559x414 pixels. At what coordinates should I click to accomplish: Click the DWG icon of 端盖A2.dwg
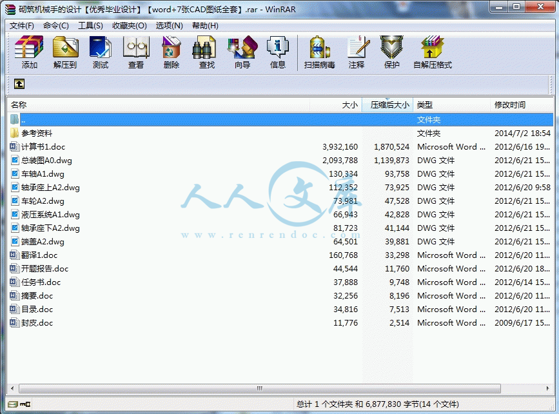tap(15, 241)
